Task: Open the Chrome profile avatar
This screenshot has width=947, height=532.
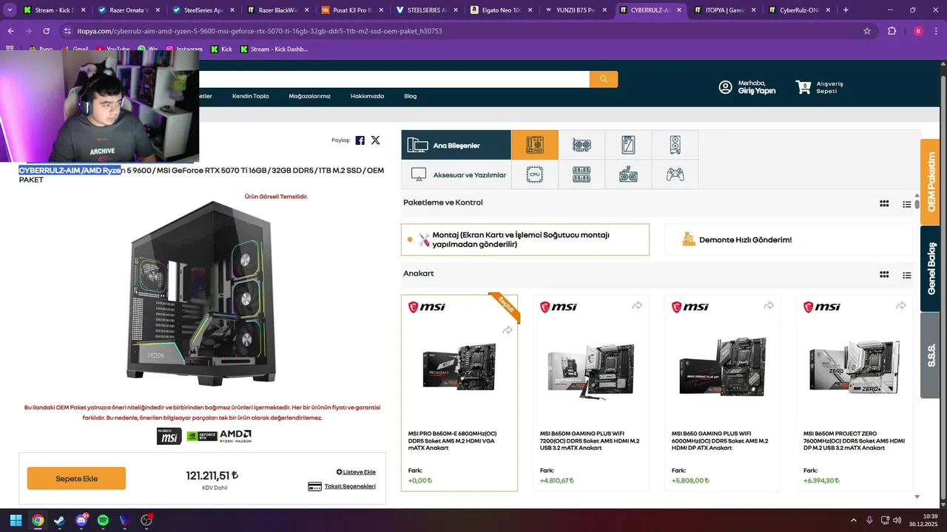Action: 918,31
